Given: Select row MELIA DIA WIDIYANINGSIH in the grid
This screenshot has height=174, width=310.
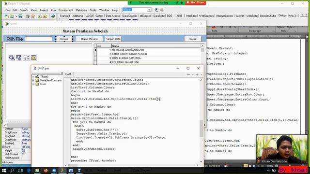Looking at the screenshot, I should [x=149, y=50].
